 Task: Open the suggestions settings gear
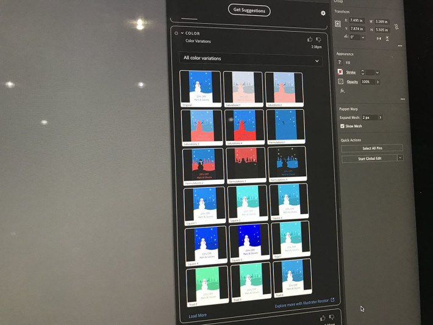tap(323, 13)
